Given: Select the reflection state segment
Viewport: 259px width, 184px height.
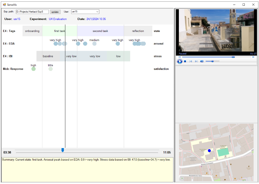Looking at the screenshot, I should click(138, 31).
